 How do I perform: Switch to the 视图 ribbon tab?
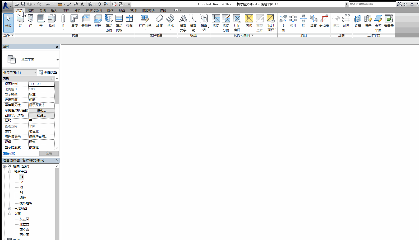click(x=122, y=11)
